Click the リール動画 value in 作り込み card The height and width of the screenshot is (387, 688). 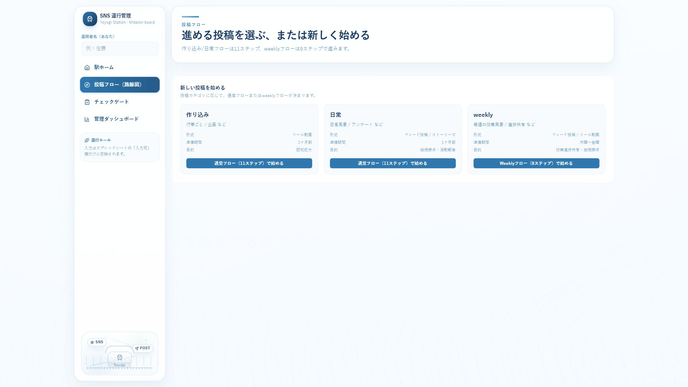click(x=302, y=135)
